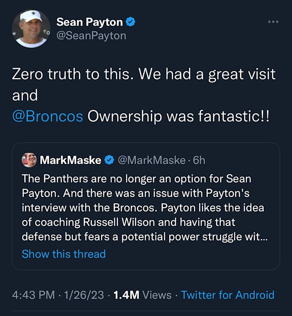292x316 pixels.
Task: View the 1.4M Views count
Action: point(142,295)
